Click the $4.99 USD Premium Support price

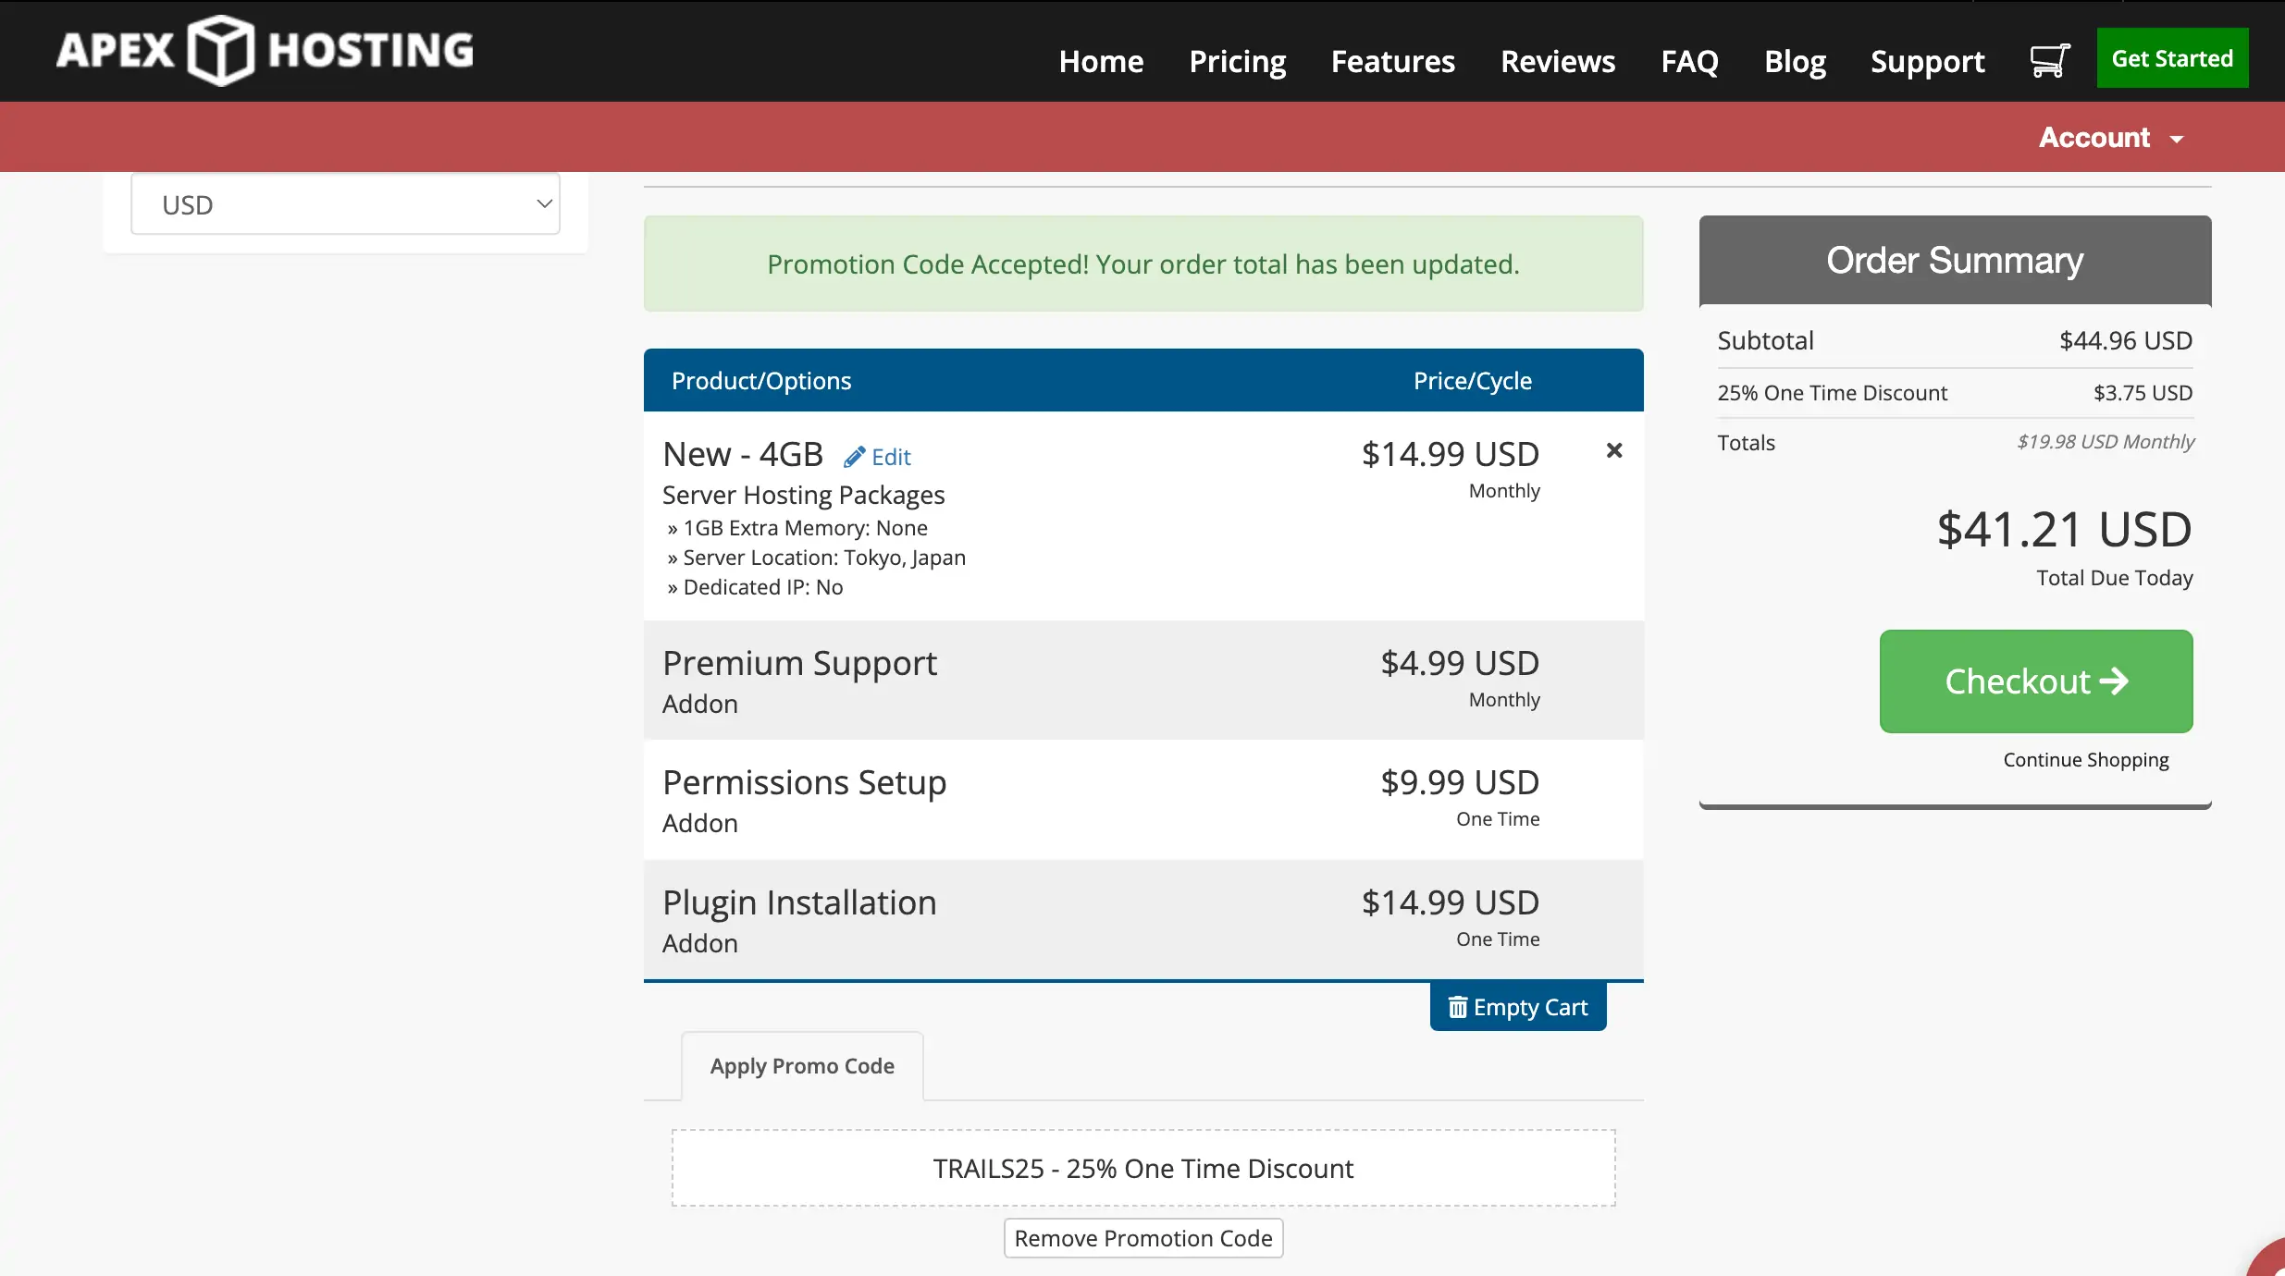[x=1460, y=663]
